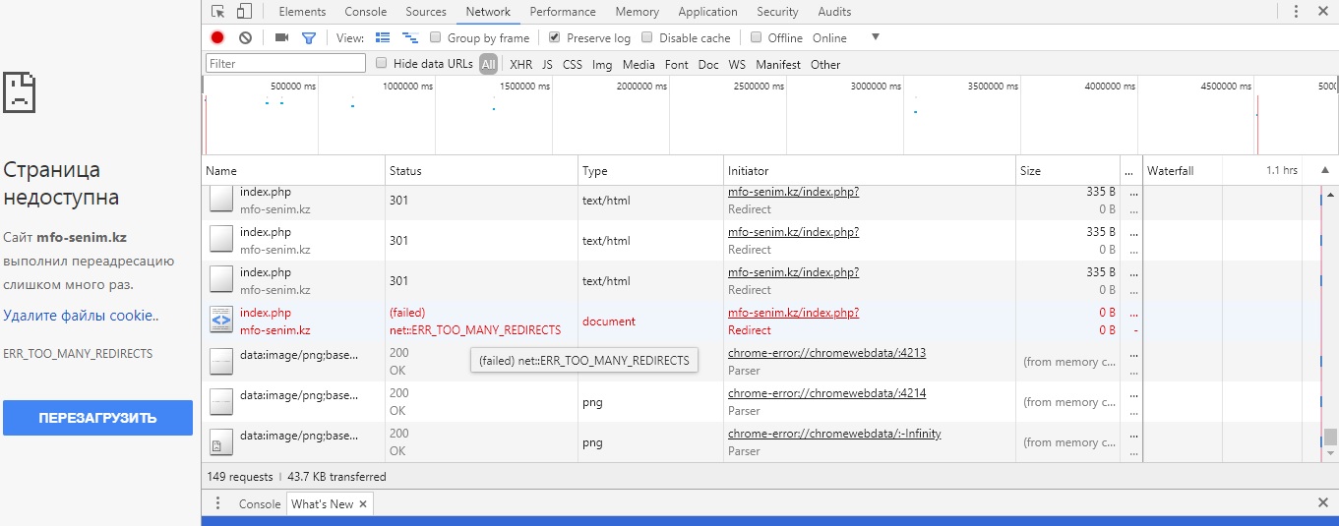1339x526 pixels.
Task: Click the inspect element cursor icon
Action: point(218,12)
